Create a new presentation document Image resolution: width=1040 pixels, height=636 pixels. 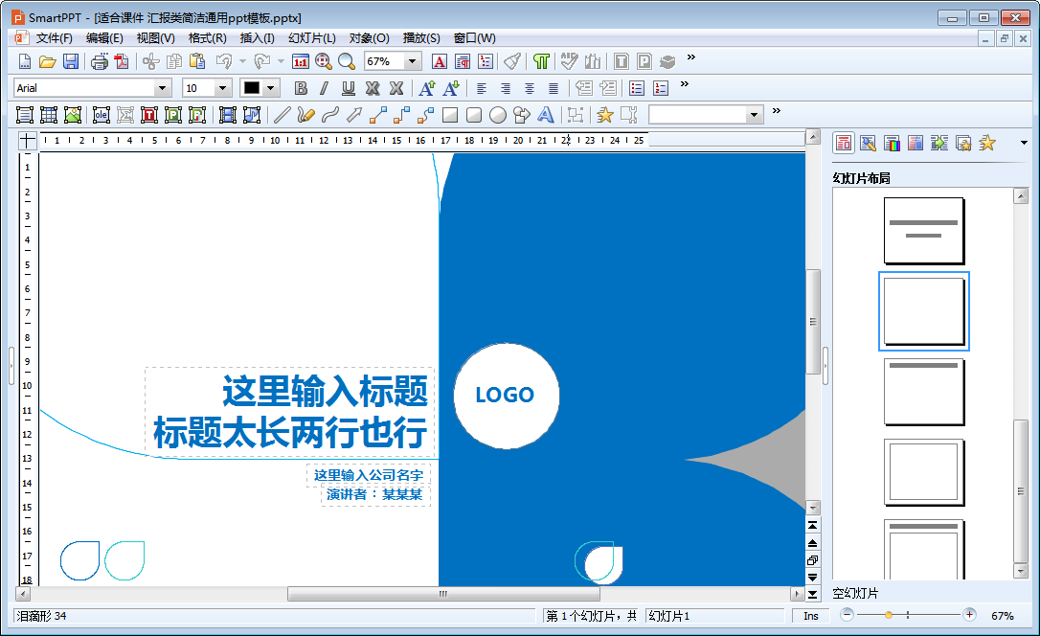coord(25,61)
